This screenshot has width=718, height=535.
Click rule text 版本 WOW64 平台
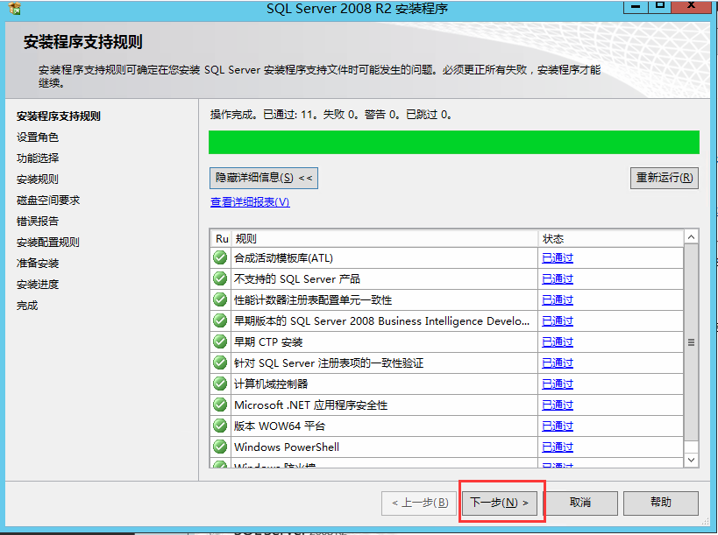280,426
